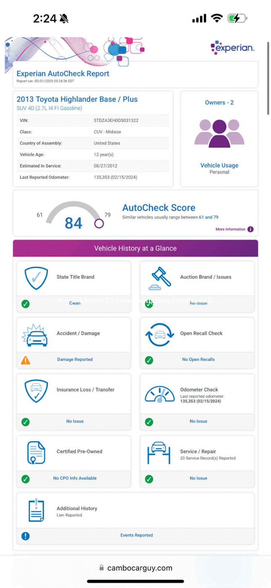This screenshot has height=588, width=271.
Task: Click 20 Service Record(s) Reported text
Action: point(208,458)
